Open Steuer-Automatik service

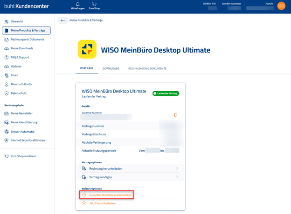click(x=22, y=132)
